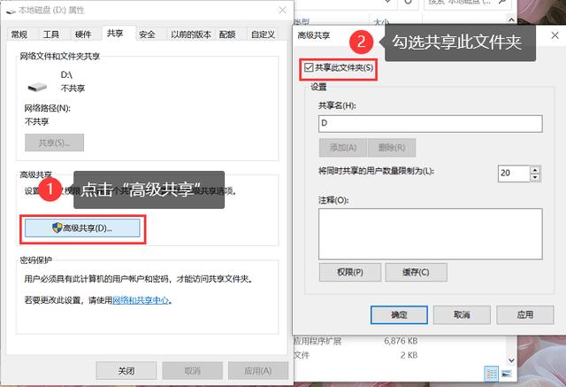Screen dimensions: 566x387
Task: Open the 以前的版本 tab
Action: point(191,35)
